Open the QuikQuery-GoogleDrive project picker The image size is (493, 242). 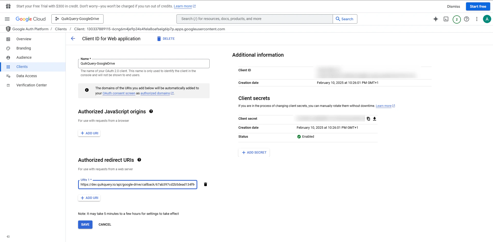(x=77, y=19)
